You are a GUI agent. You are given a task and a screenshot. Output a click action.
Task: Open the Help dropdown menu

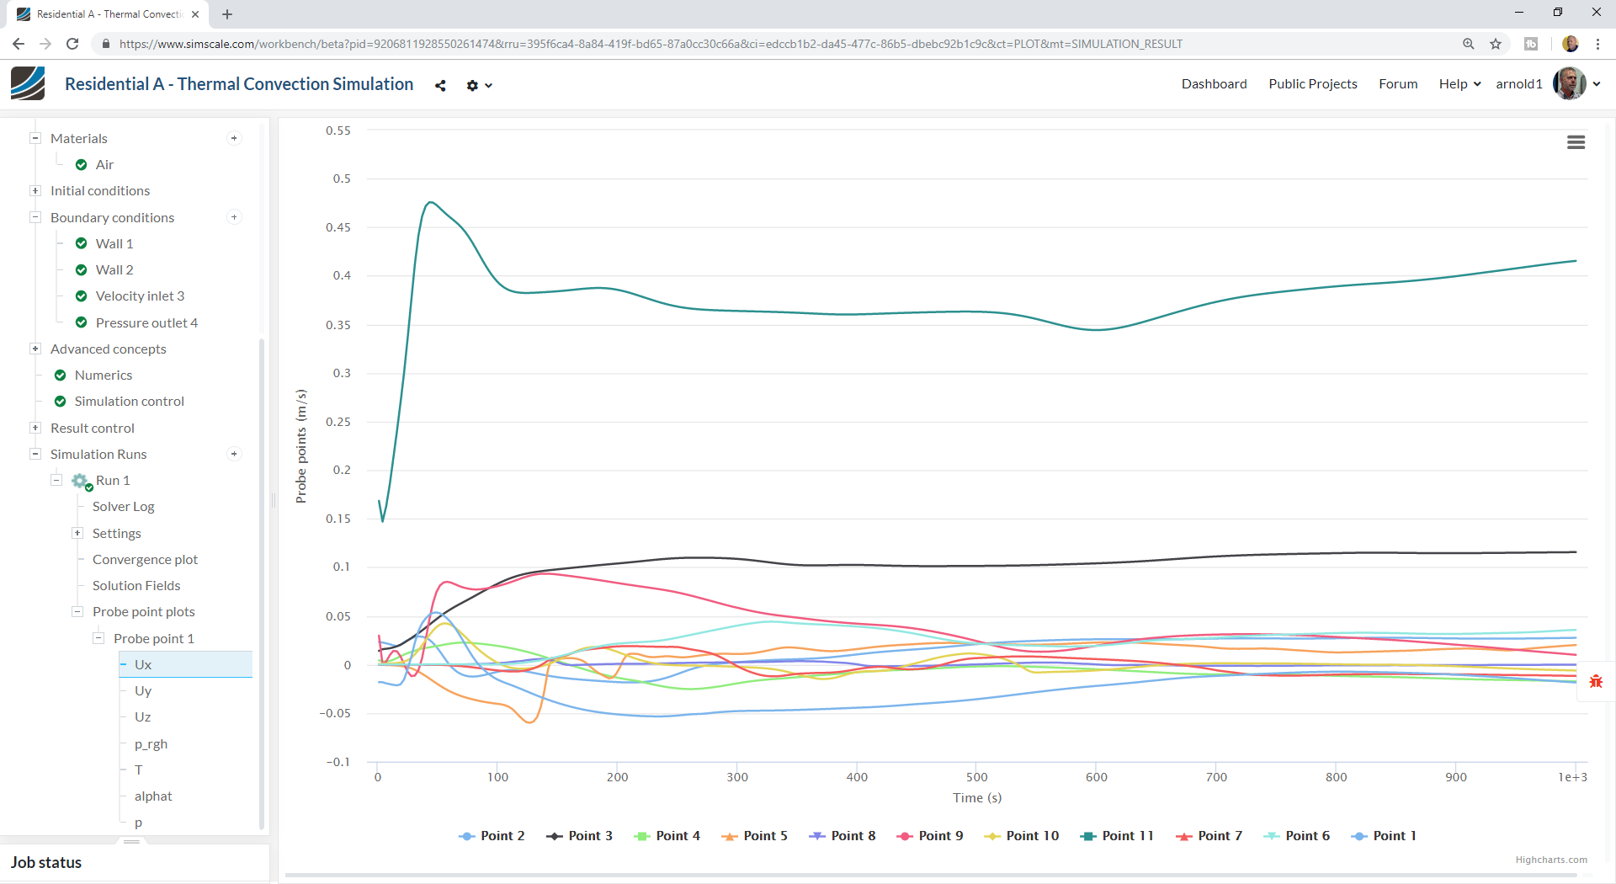point(1459,84)
